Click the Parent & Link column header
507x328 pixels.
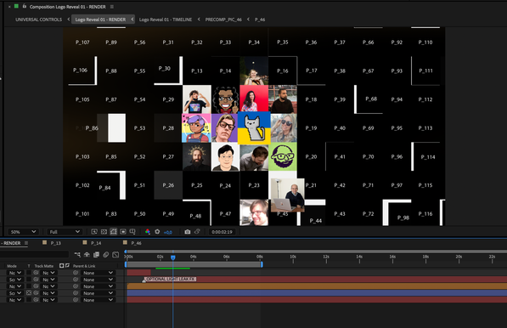[x=84, y=266]
